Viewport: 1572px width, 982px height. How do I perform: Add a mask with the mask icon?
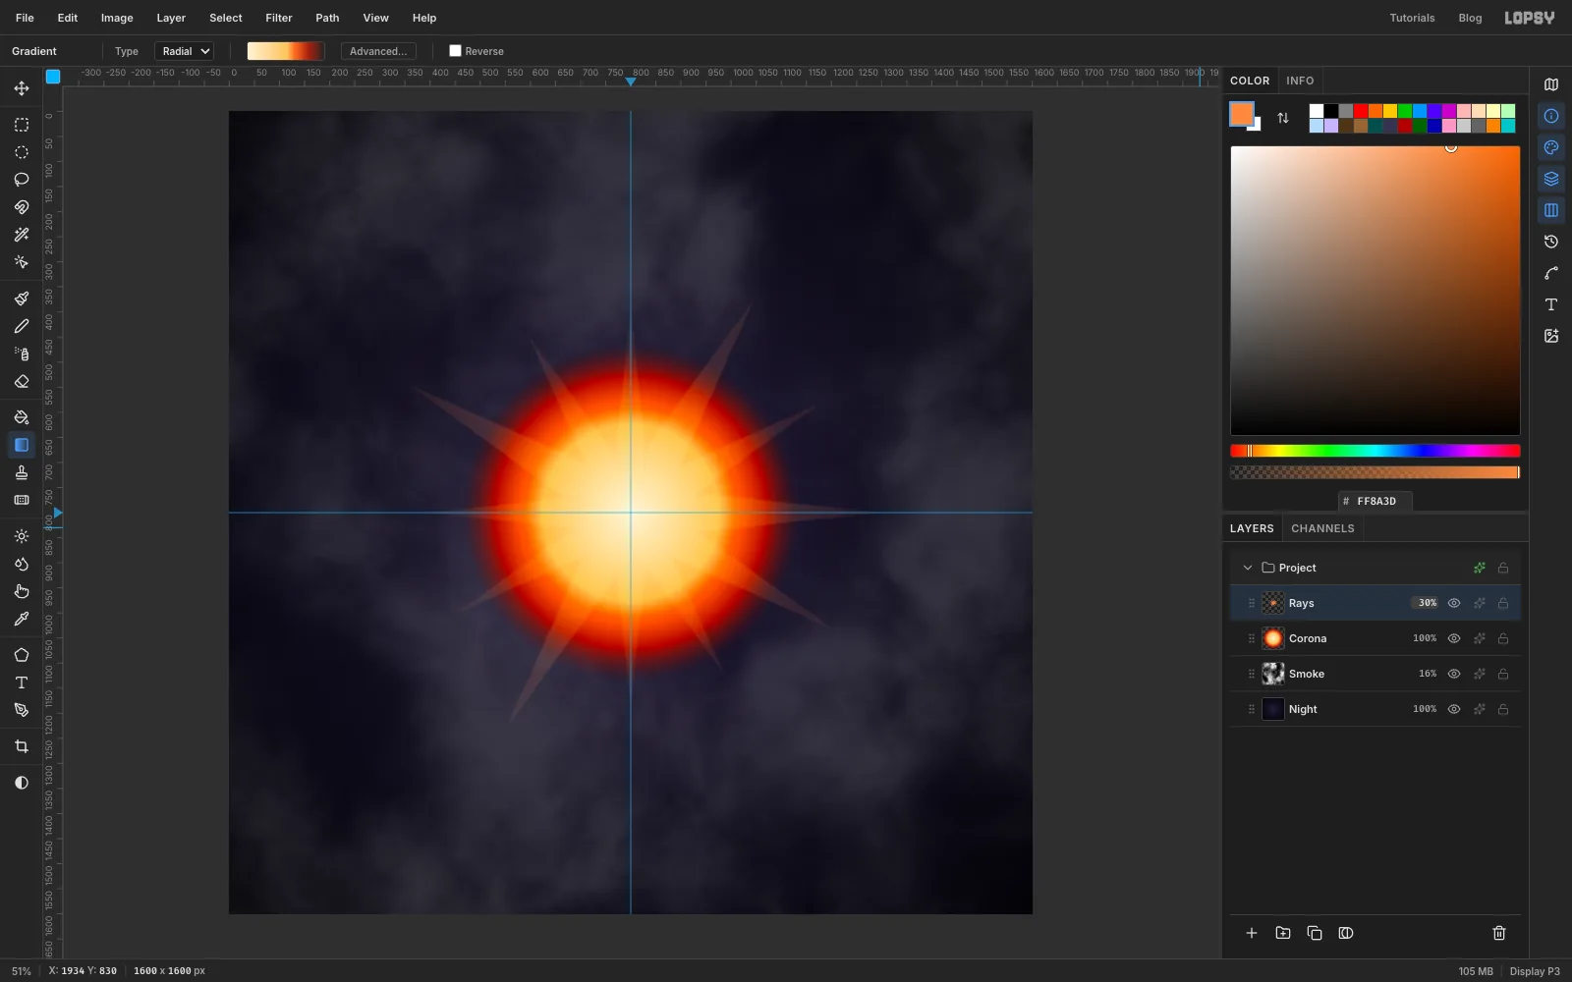1346,933
